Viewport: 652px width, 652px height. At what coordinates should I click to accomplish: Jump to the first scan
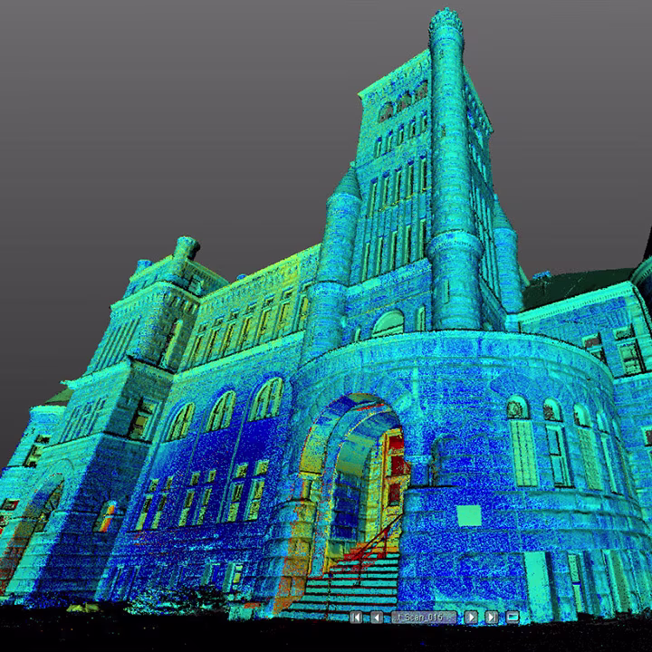(x=356, y=617)
